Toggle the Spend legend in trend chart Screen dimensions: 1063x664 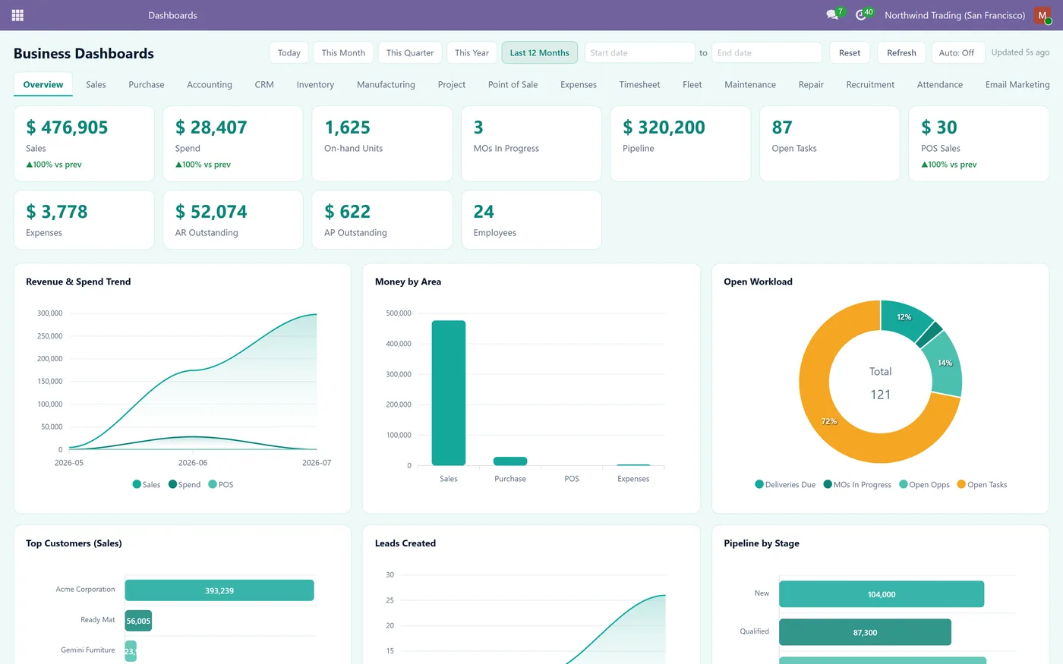pos(185,484)
